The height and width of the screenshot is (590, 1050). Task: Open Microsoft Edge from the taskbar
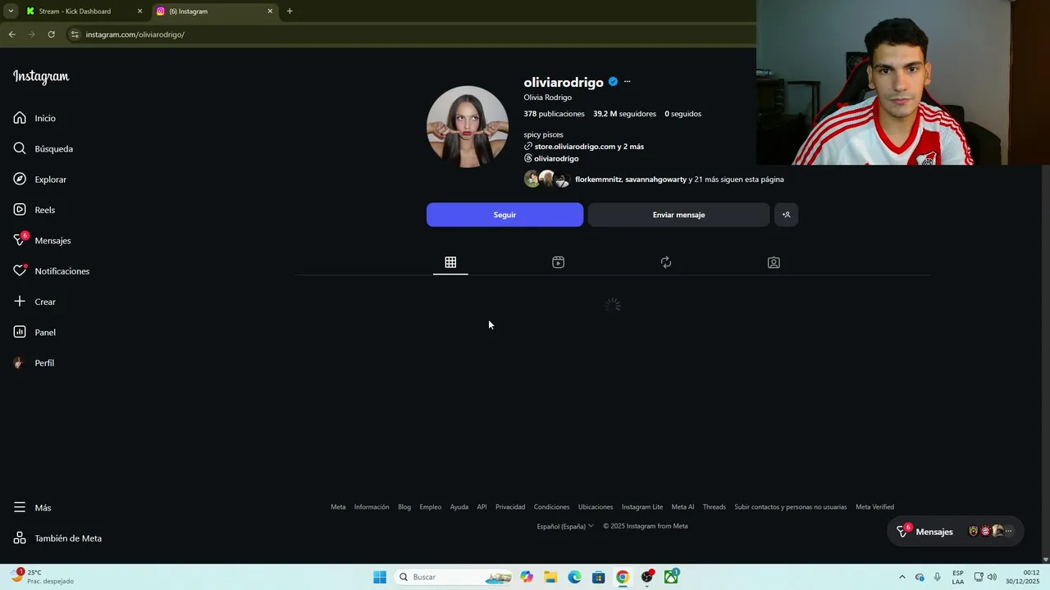574,577
